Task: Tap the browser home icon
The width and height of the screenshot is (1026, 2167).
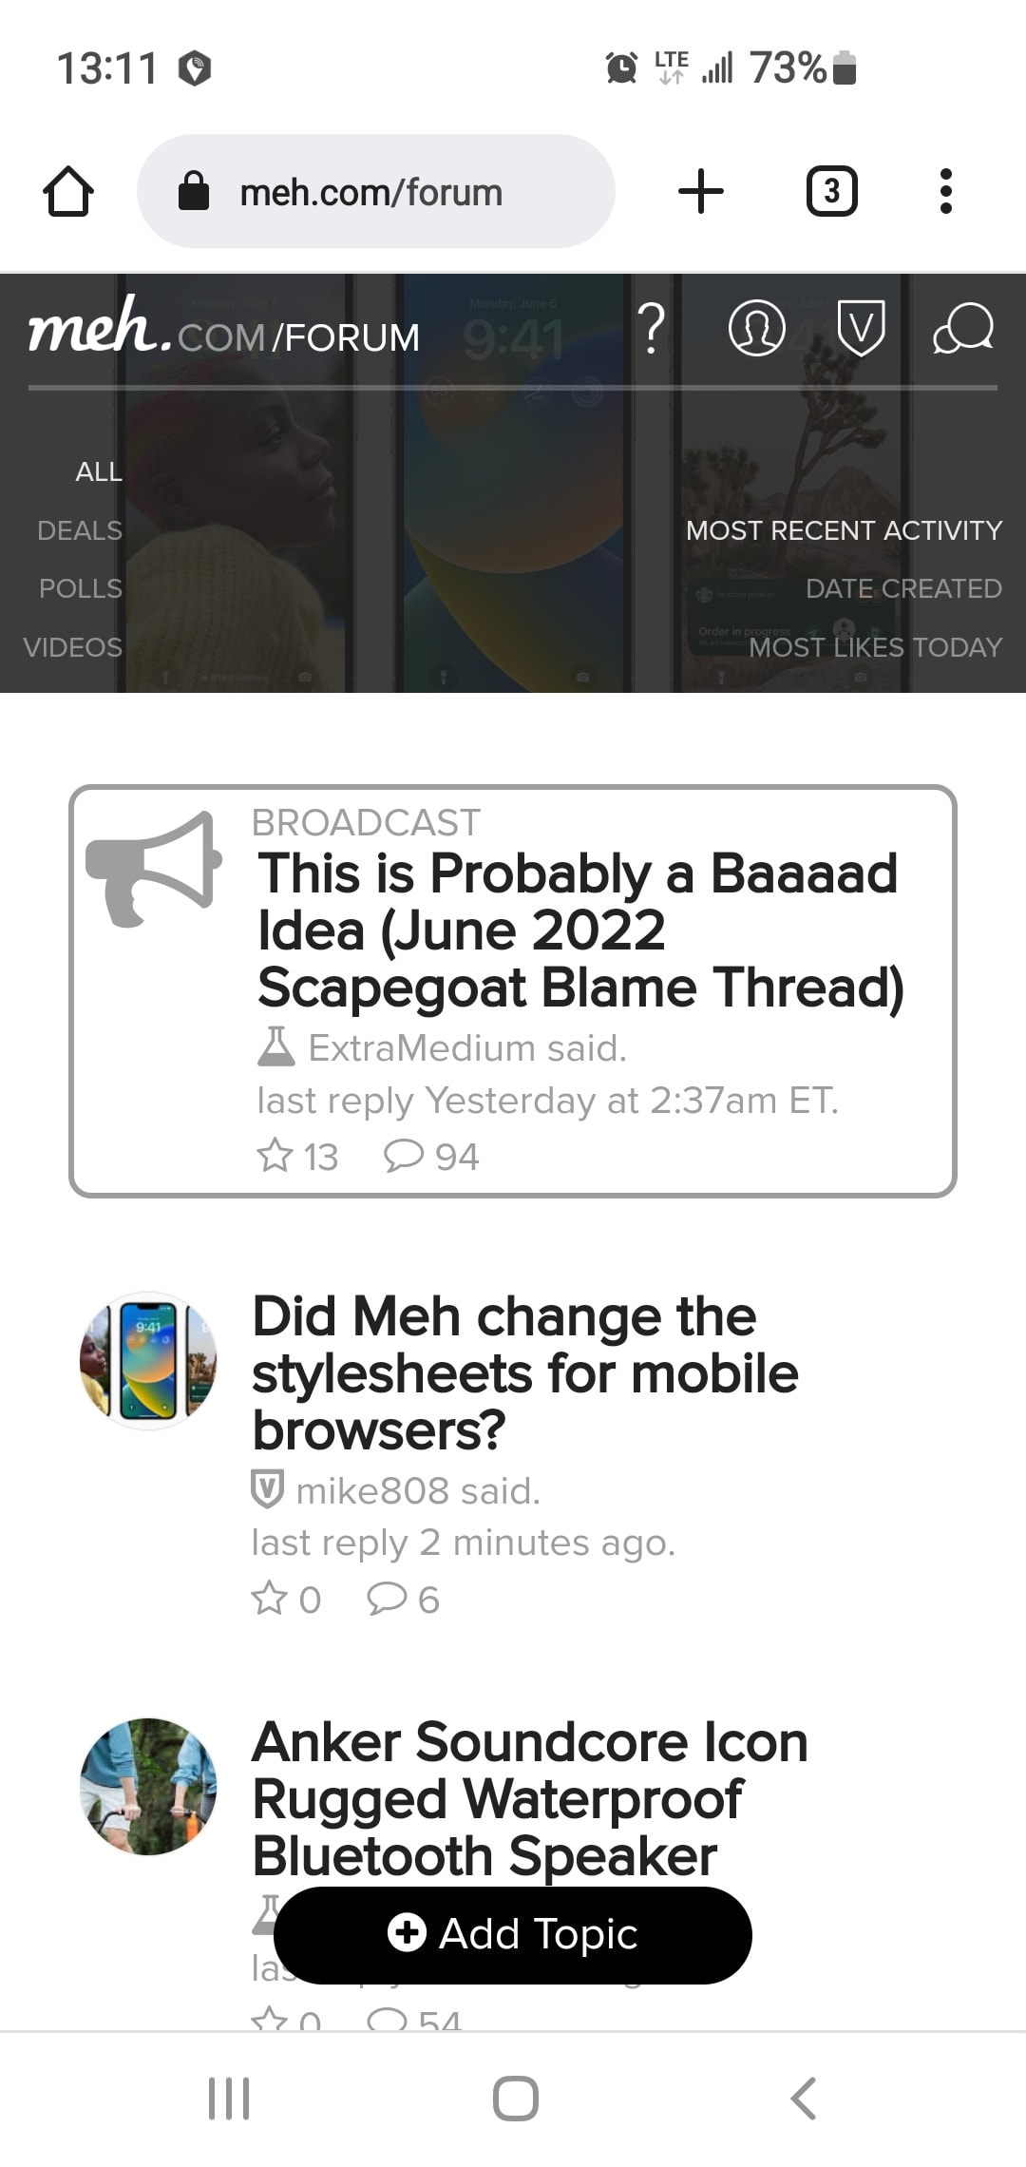Action: pos(68,191)
